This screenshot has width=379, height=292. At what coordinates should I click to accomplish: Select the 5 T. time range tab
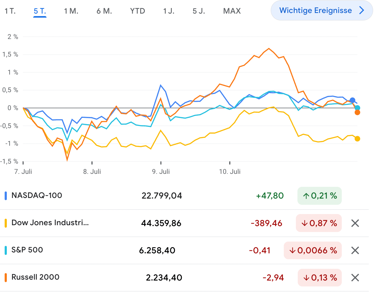tap(40, 11)
